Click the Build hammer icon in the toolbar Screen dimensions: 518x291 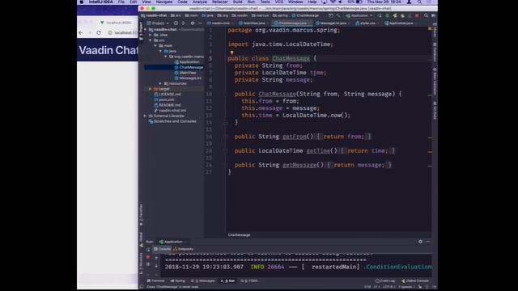pyautogui.click(x=338, y=15)
